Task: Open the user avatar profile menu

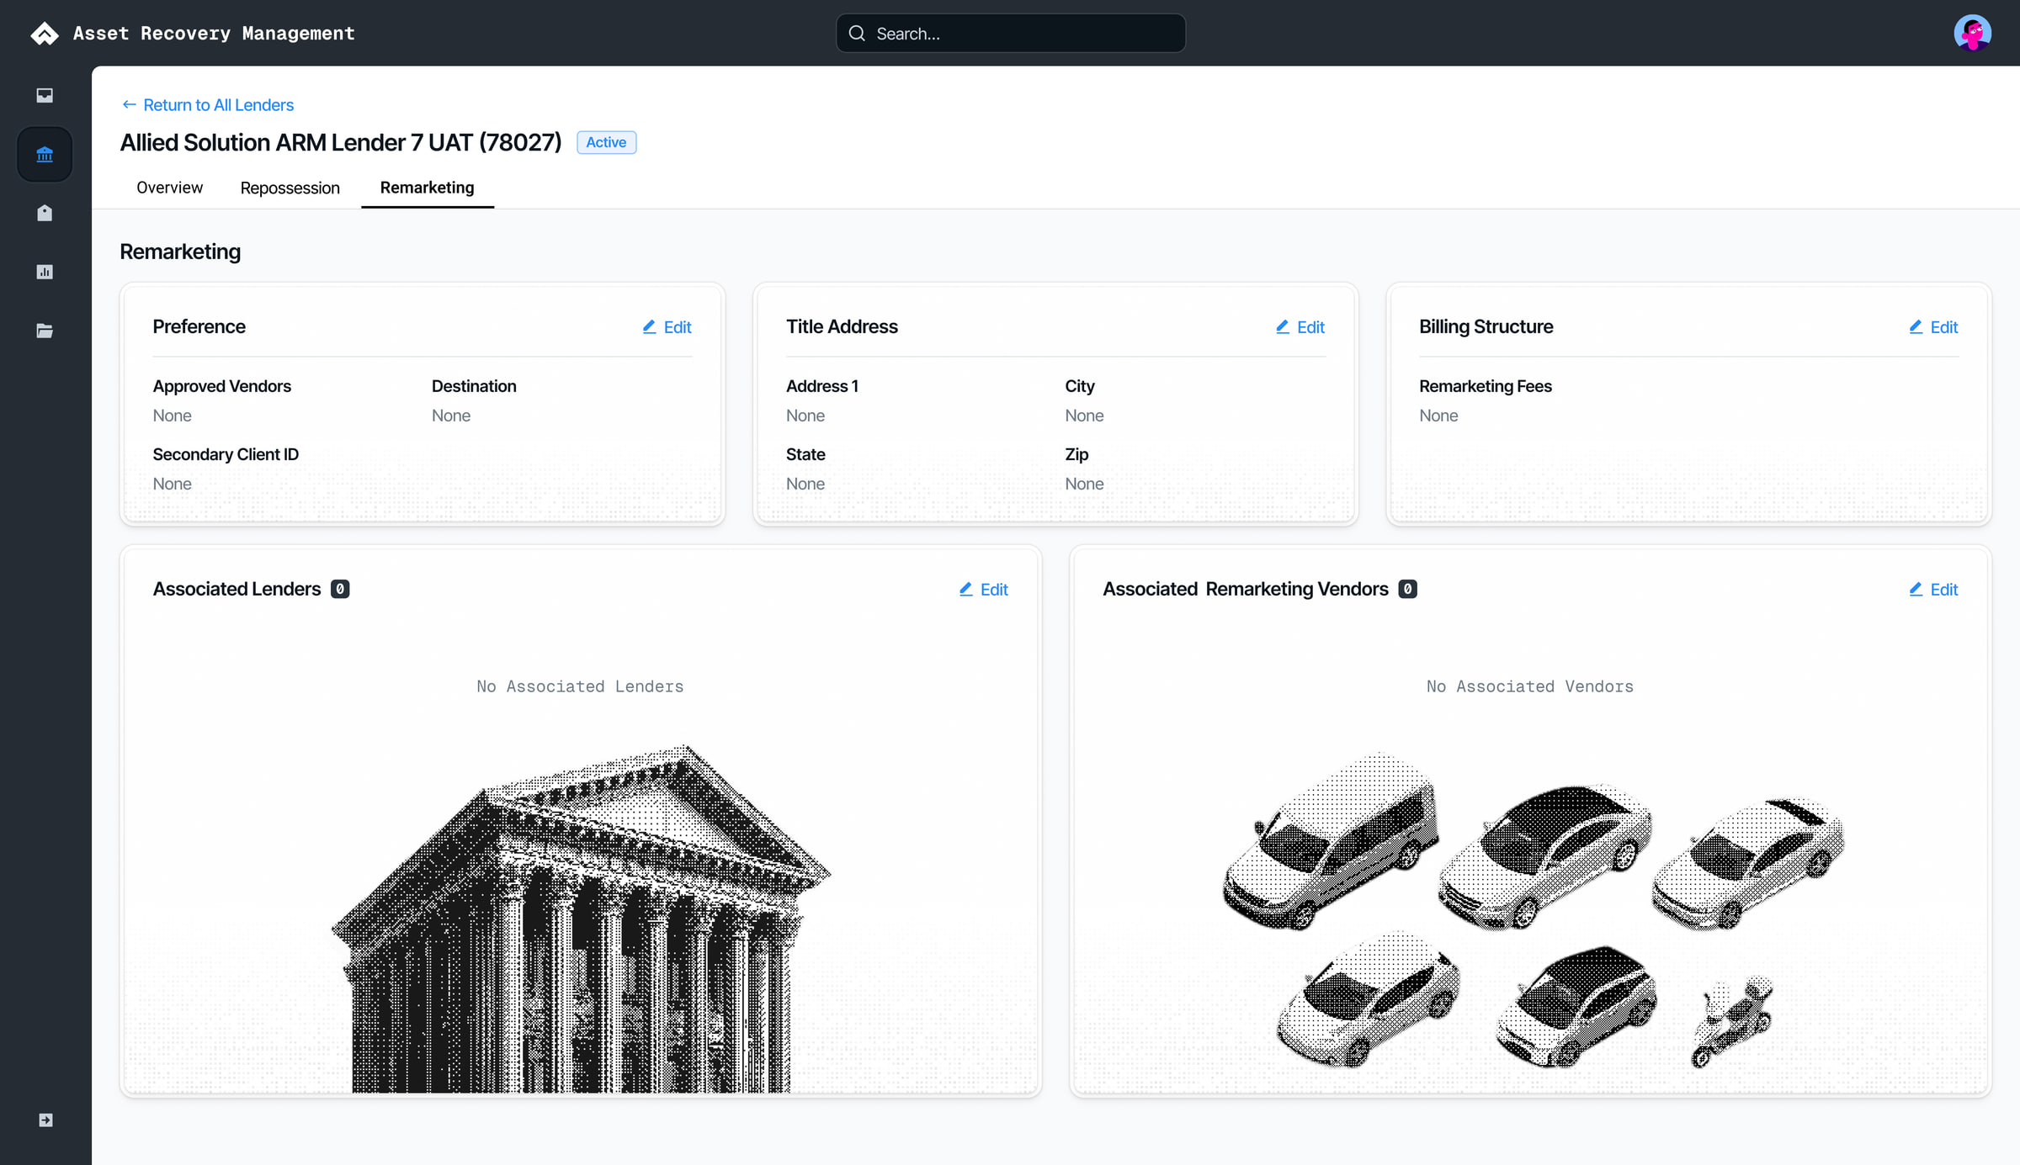Action: 1972,34
